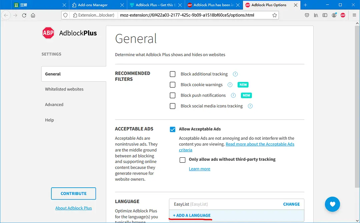The height and width of the screenshot is (223, 360).
Task: Reload the page with the refresh icon
Action: 24,15
